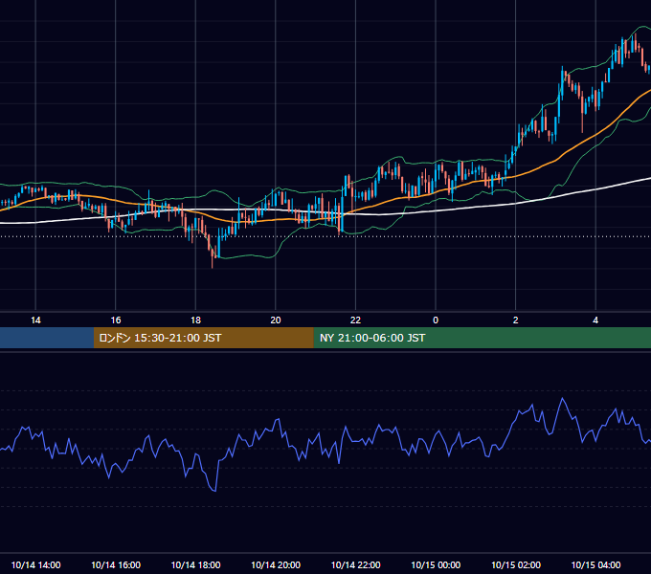Click the 10/15 02:00 date label
Screen dimensions: 651x574
[x=516, y=564]
